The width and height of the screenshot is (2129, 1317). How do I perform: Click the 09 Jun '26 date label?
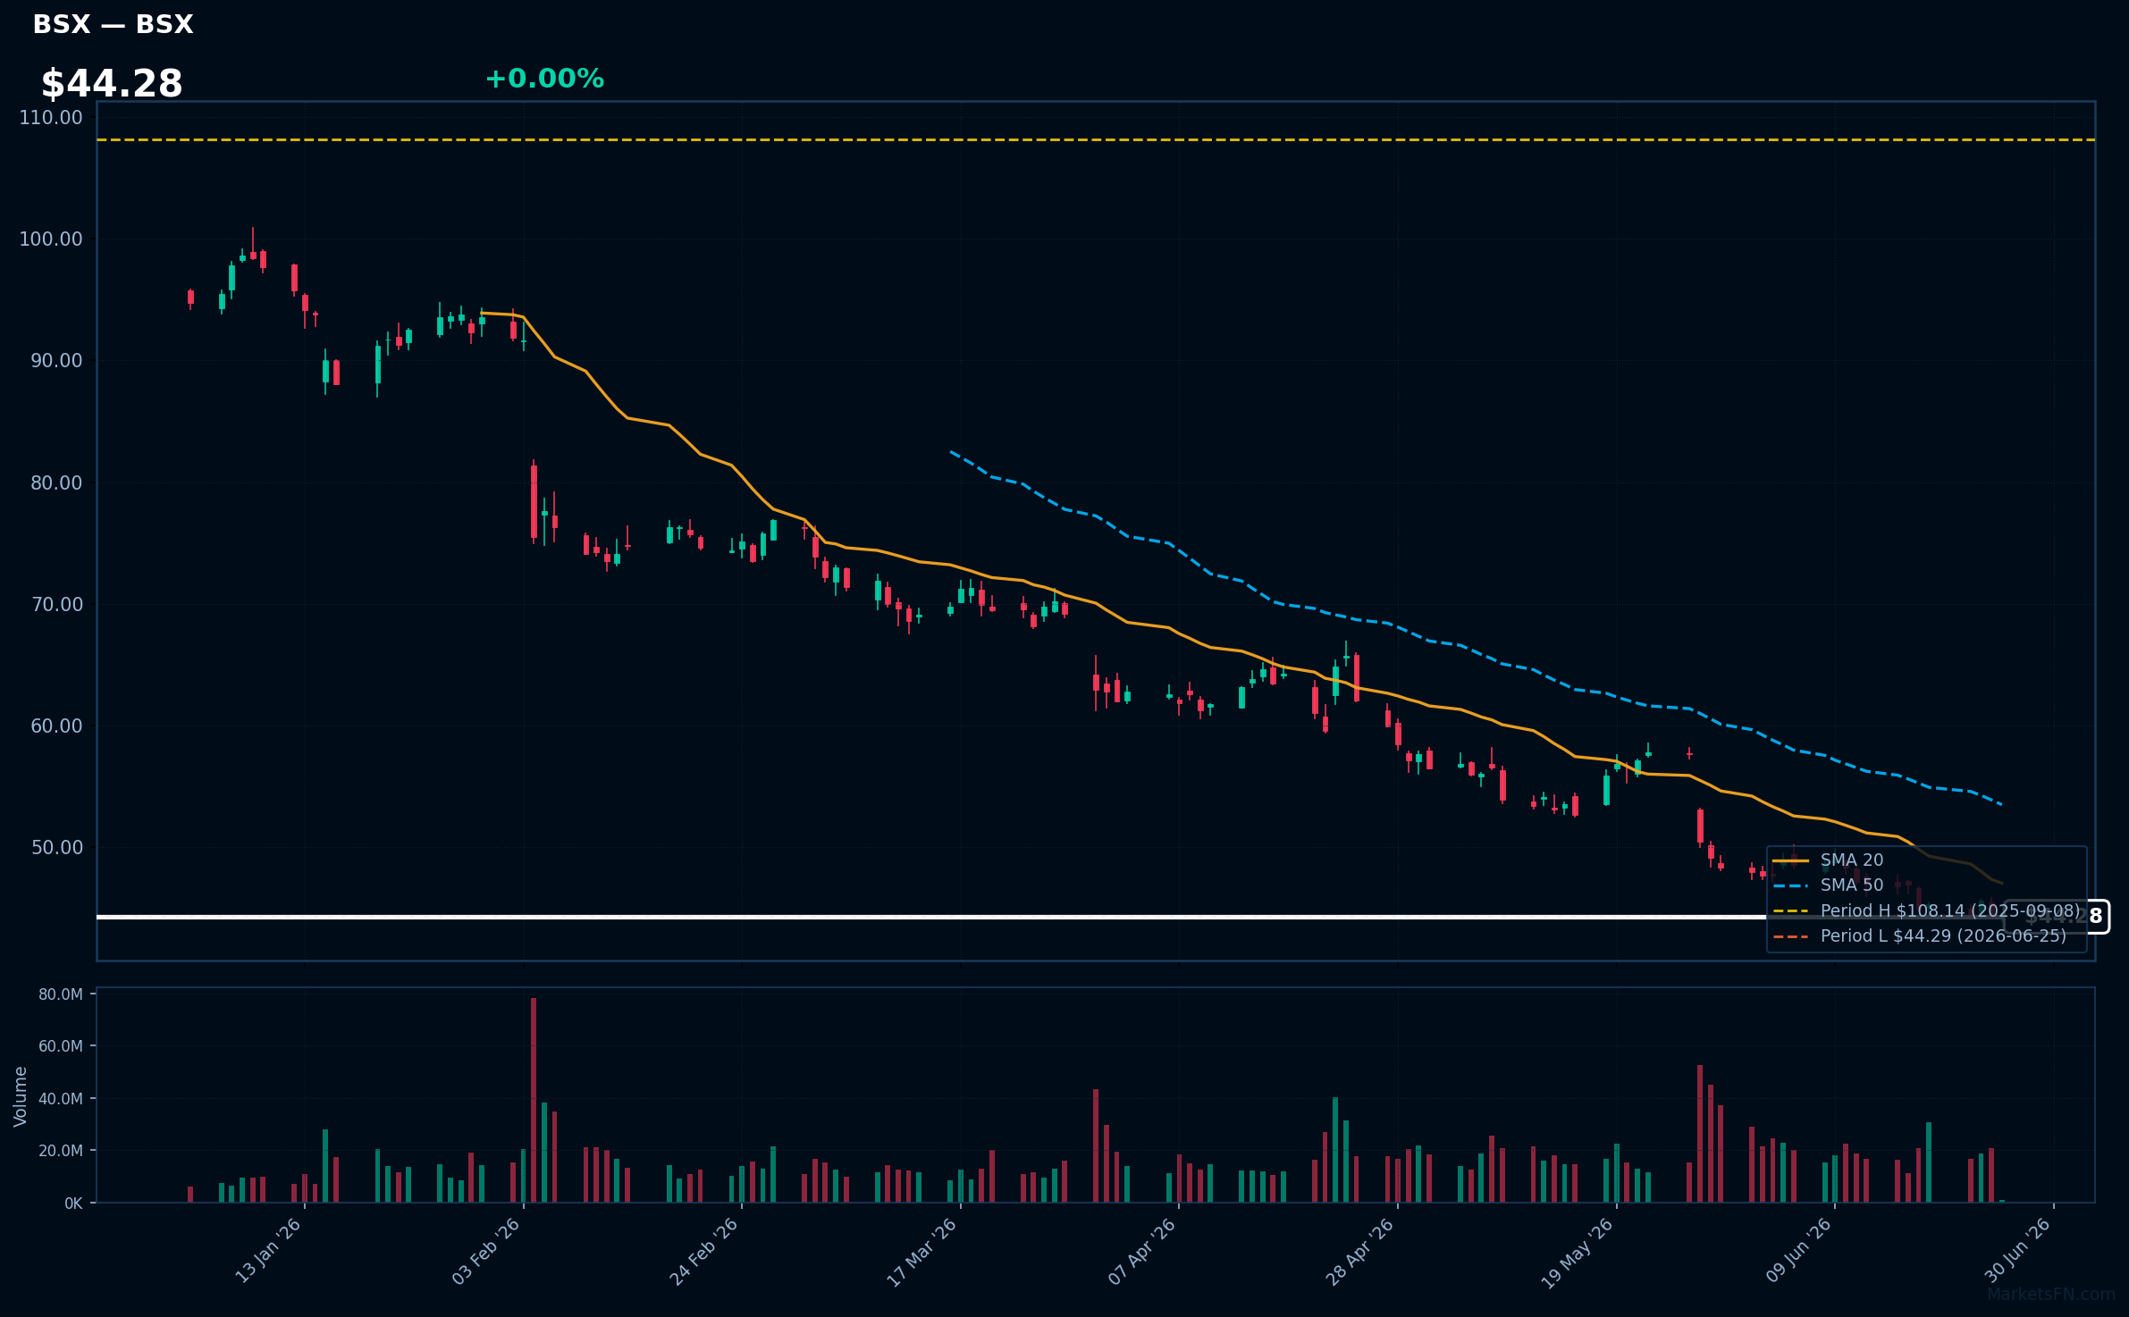(x=1799, y=1251)
